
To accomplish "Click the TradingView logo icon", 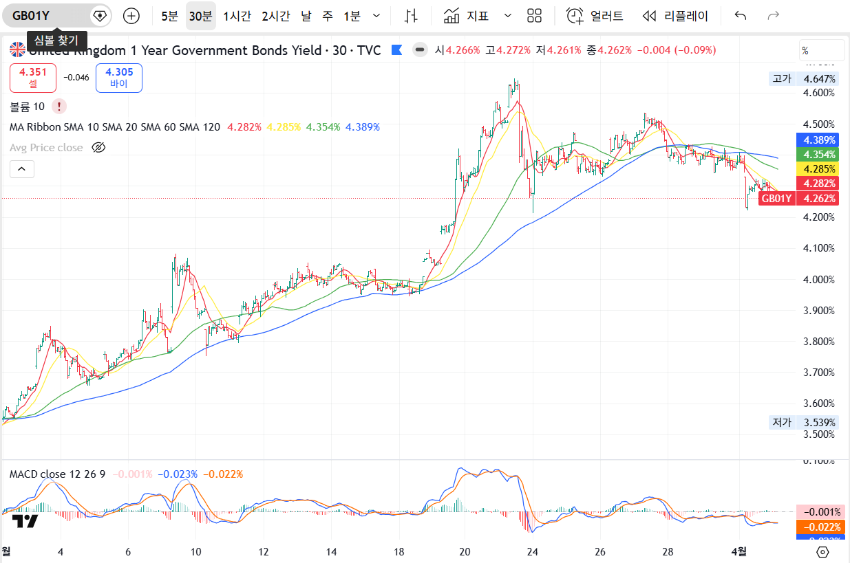I will [x=26, y=521].
